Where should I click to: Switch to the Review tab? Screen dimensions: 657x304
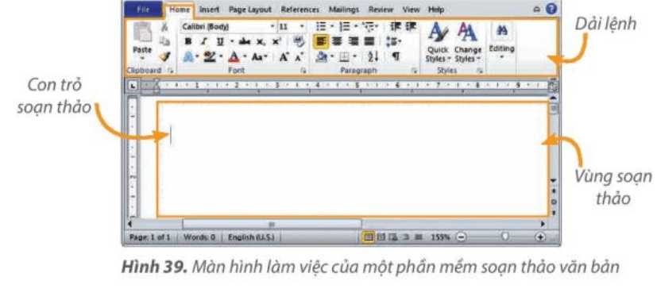click(381, 10)
